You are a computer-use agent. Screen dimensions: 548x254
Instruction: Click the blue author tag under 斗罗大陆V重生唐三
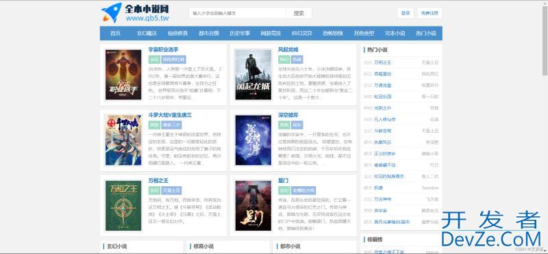(171, 125)
